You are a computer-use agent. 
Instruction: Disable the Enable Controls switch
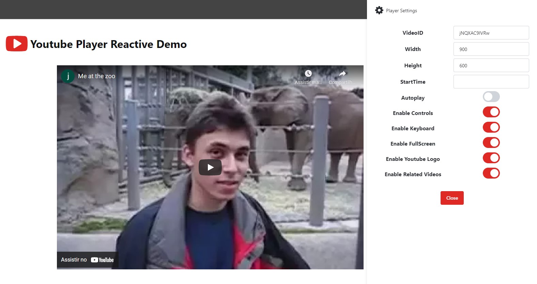pyautogui.click(x=491, y=112)
